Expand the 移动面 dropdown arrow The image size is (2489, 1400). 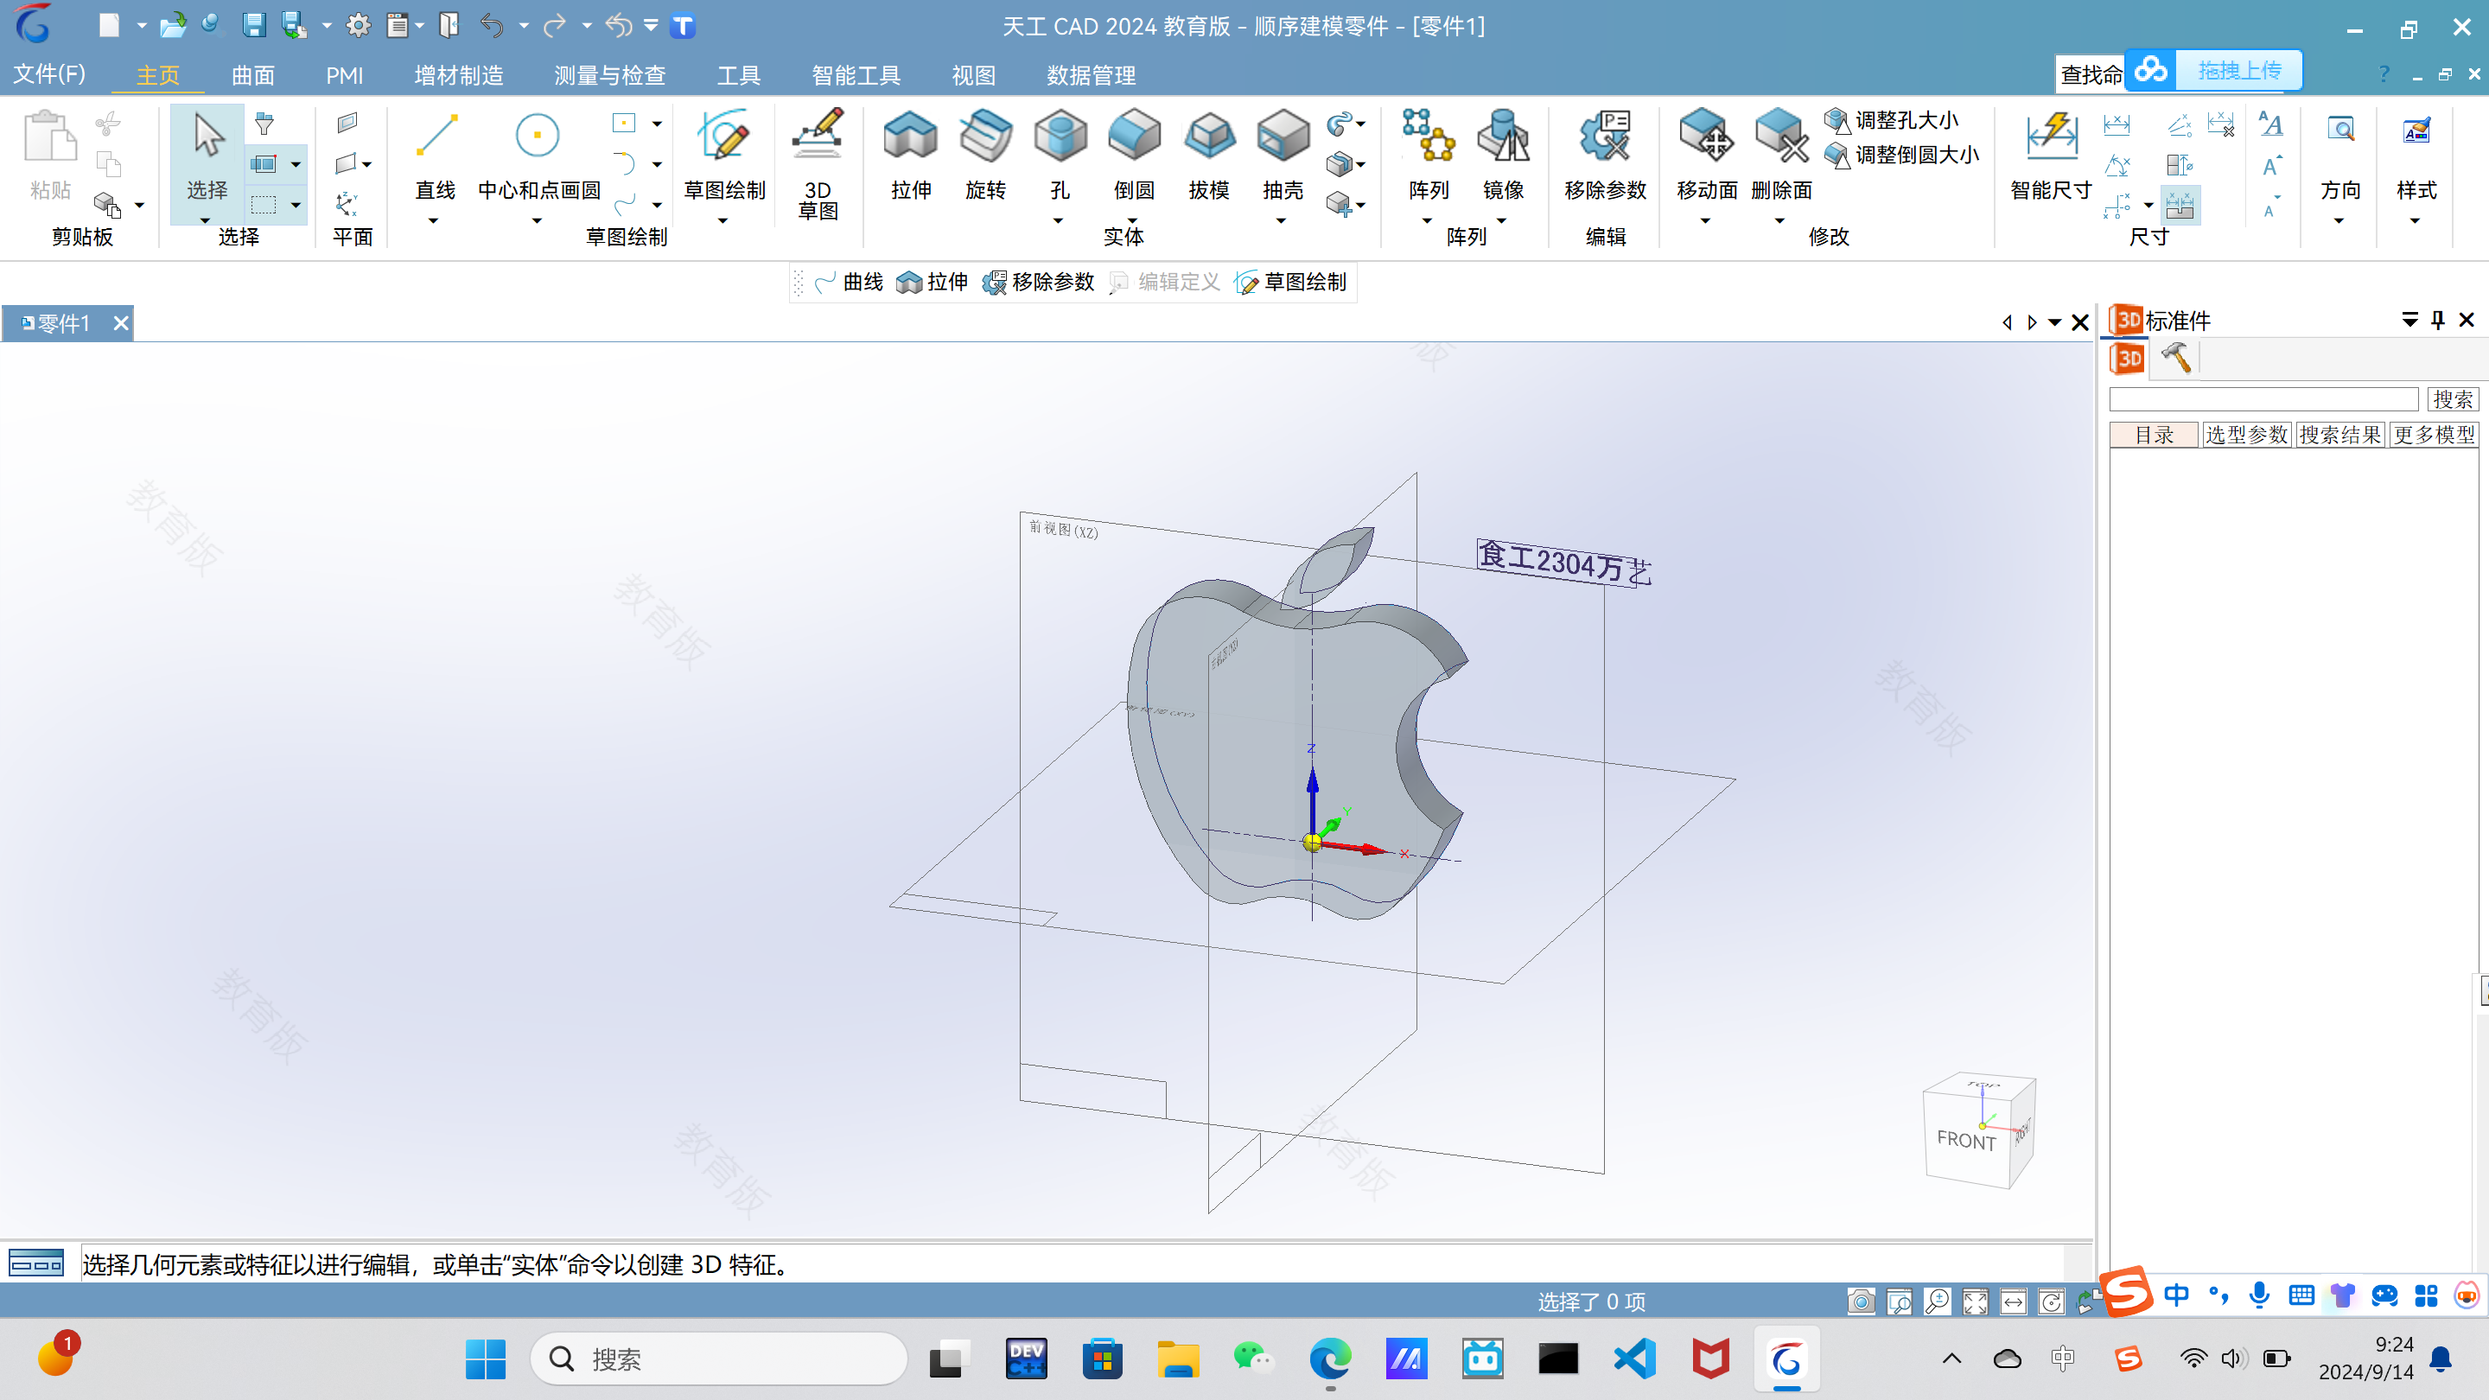(x=1705, y=221)
